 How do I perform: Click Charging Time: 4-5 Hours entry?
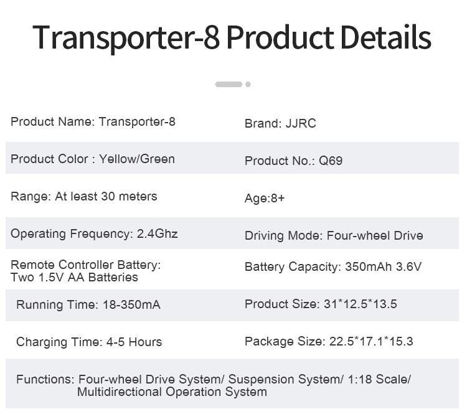[x=89, y=342]
